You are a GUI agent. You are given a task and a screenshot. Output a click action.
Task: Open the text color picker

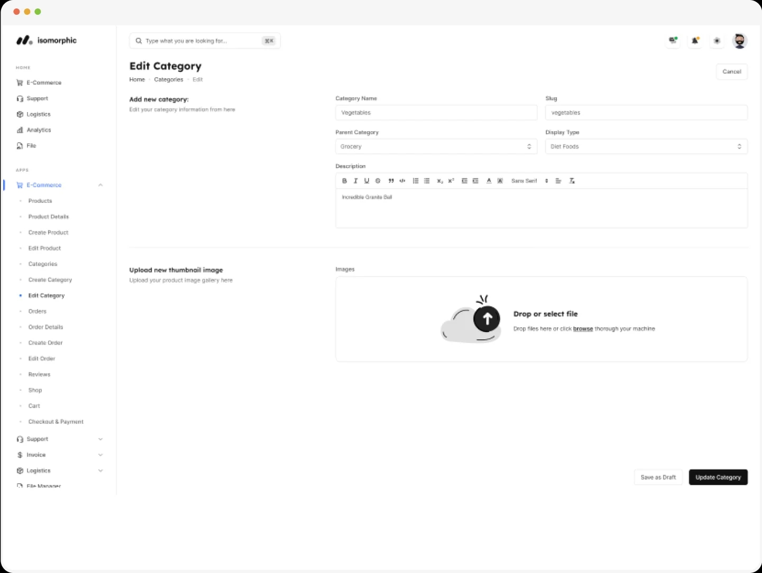pos(489,181)
